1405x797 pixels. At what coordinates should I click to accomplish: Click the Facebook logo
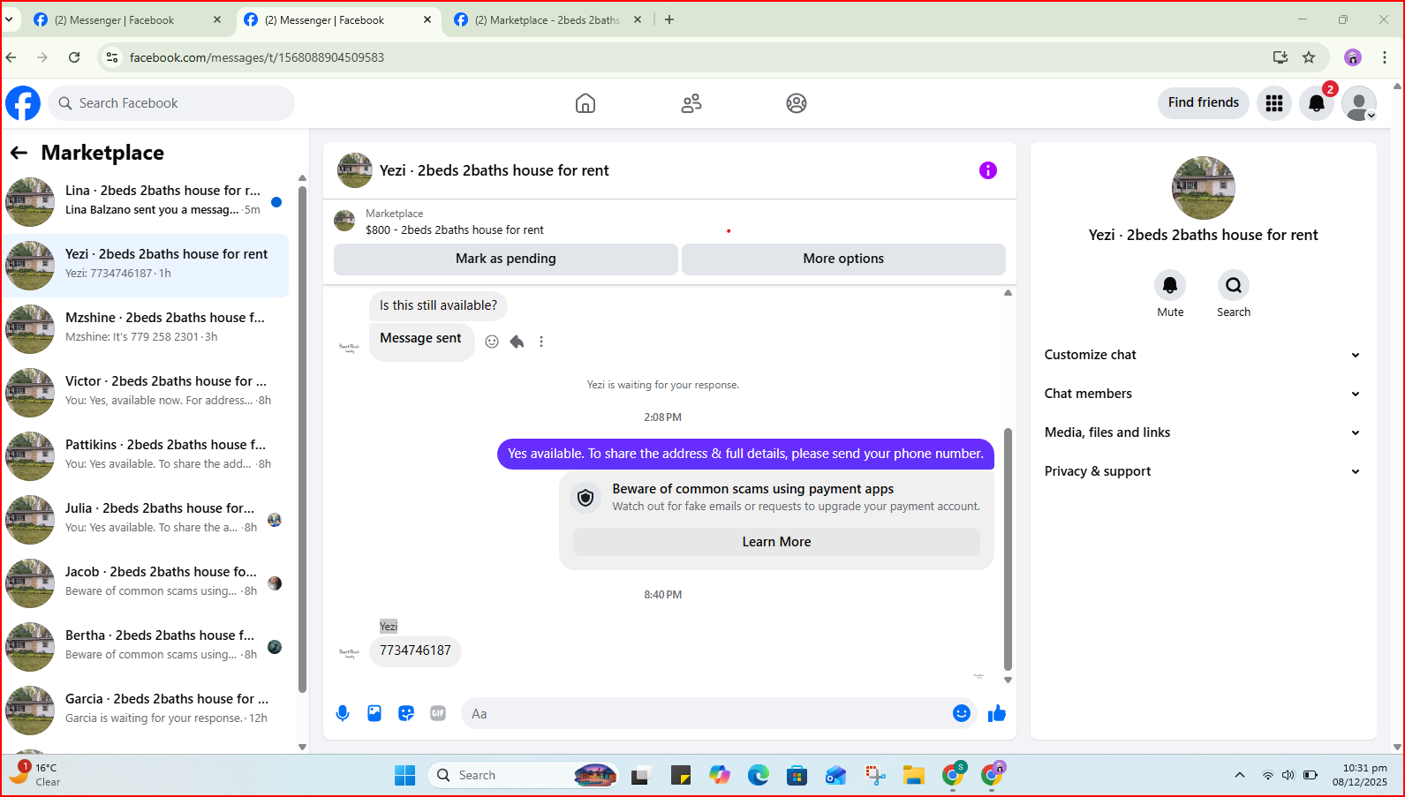[23, 103]
